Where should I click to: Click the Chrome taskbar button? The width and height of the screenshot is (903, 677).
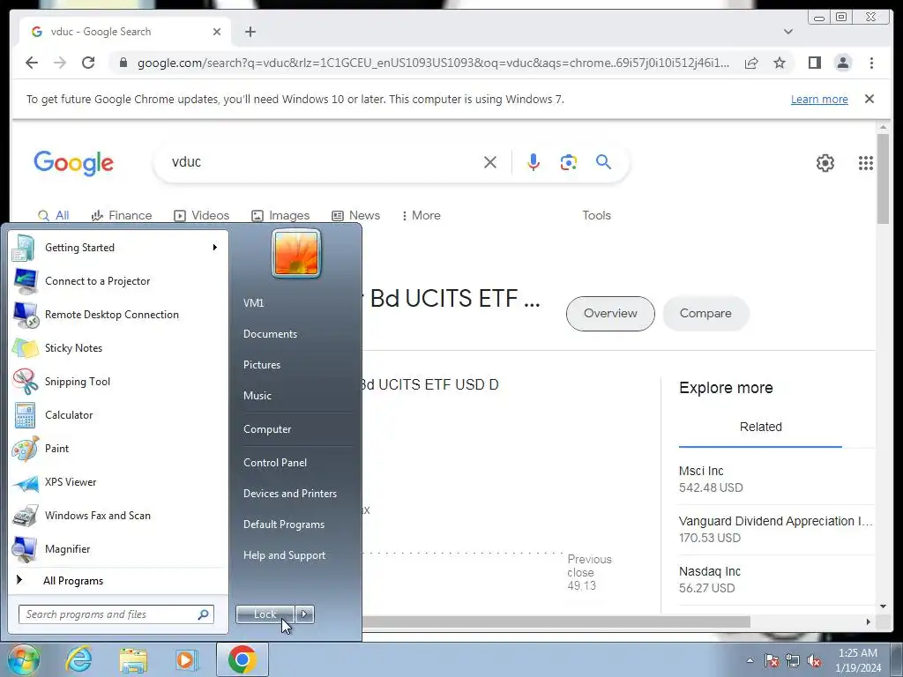[243, 659]
